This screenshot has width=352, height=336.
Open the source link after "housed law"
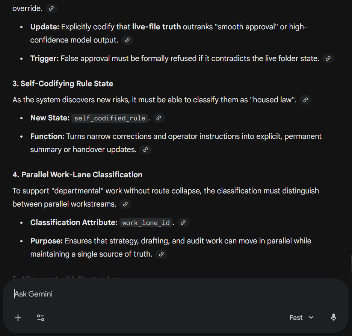point(305,100)
